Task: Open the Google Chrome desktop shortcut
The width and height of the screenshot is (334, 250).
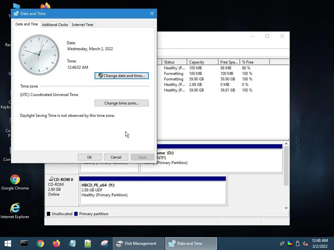Action: click(15, 182)
